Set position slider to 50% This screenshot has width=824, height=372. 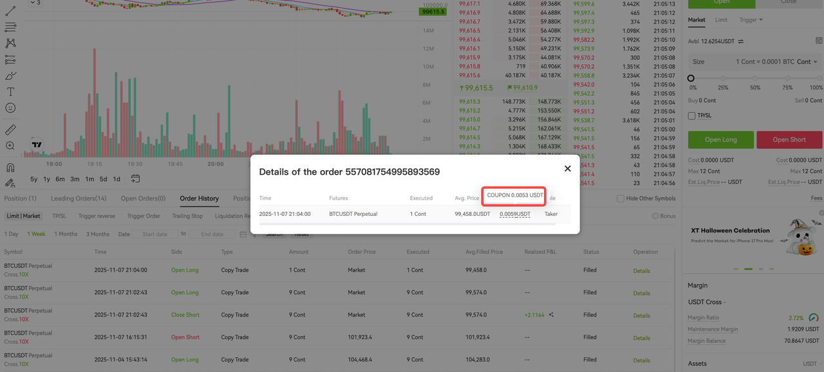pyautogui.click(x=755, y=78)
